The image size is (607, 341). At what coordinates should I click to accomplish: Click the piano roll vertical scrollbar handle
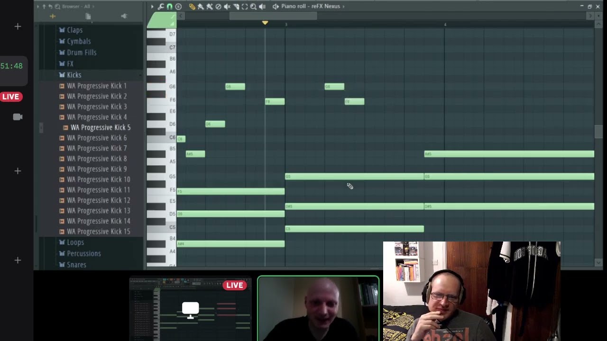598,132
